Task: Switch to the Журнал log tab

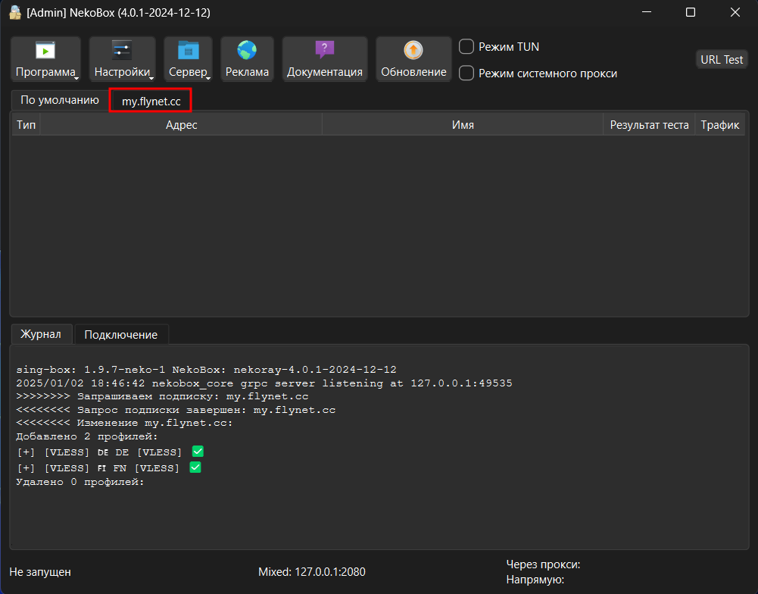Action: click(x=41, y=334)
